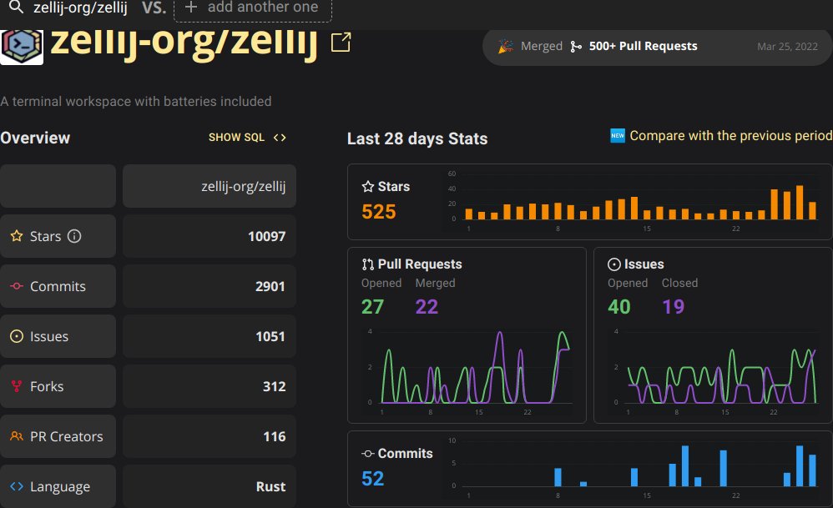Click the Commits row icon in the overview

pyautogui.click(x=17, y=286)
